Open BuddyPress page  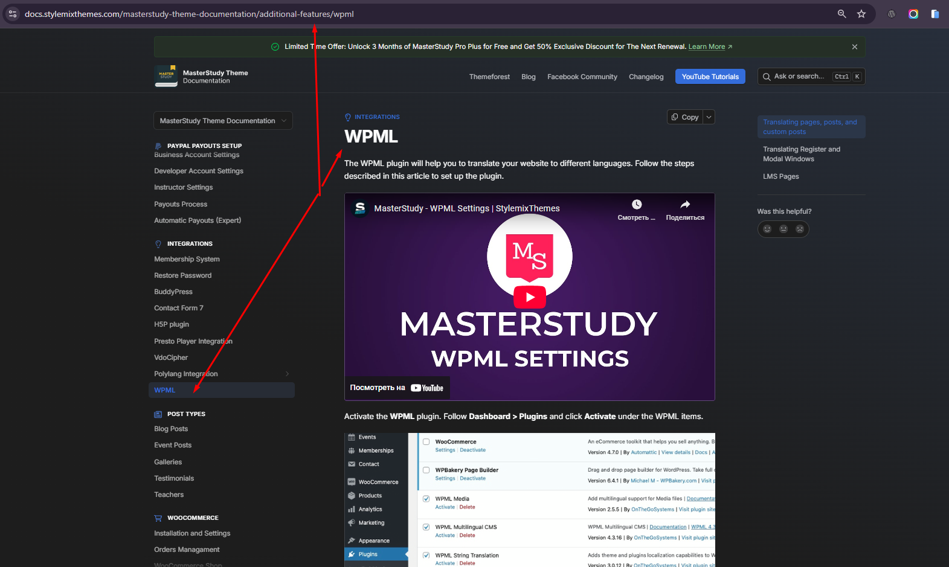[x=173, y=292]
